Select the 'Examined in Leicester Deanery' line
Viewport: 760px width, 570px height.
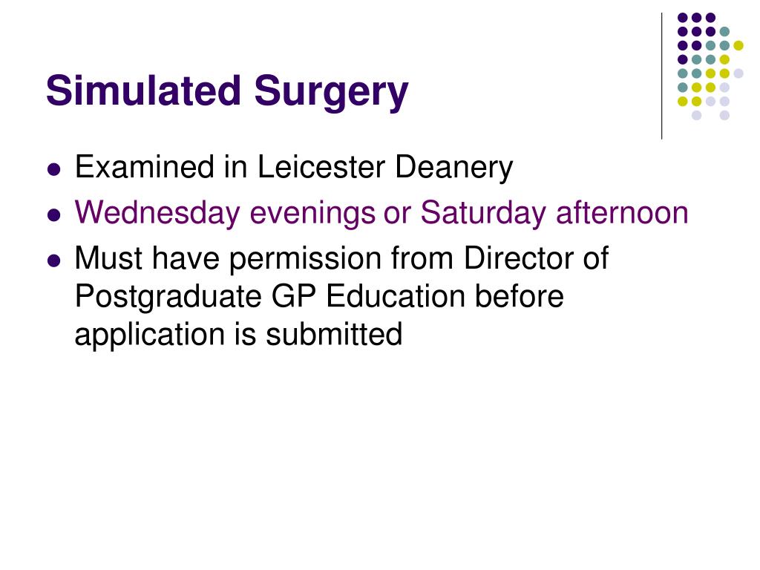pyautogui.click(x=294, y=167)
